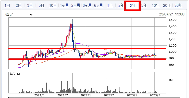189x98 pixels.
Task: Expand the 週足 candle type dropdown
Action: point(19,15)
